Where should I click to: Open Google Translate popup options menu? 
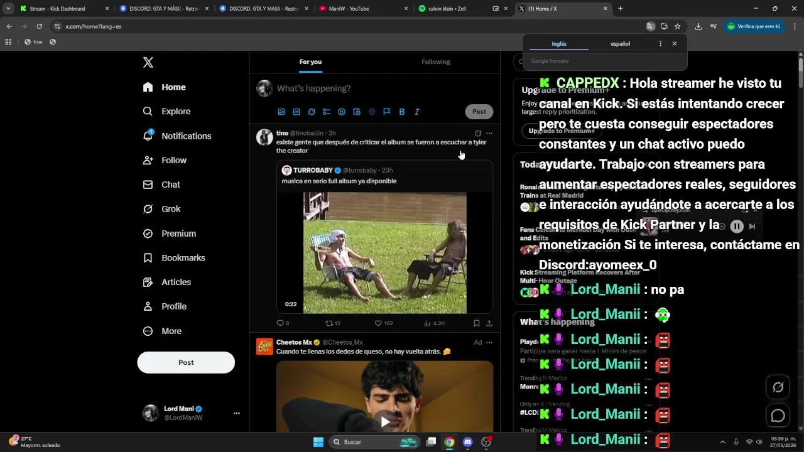tap(660, 44)
